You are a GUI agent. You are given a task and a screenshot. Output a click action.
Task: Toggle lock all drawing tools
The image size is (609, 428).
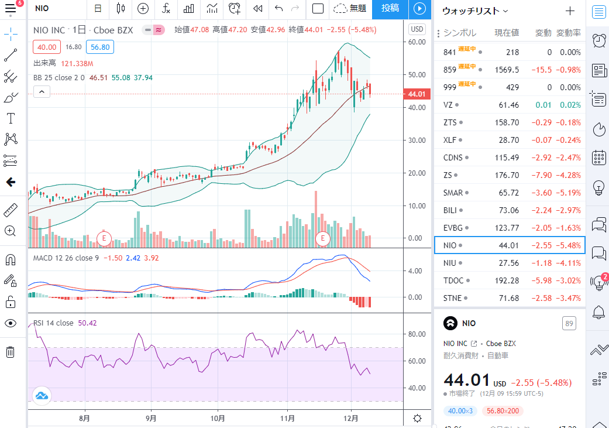[x=11, y=302]
